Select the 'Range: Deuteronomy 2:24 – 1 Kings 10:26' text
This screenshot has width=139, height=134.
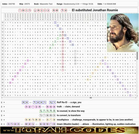(x=75, y=4)
